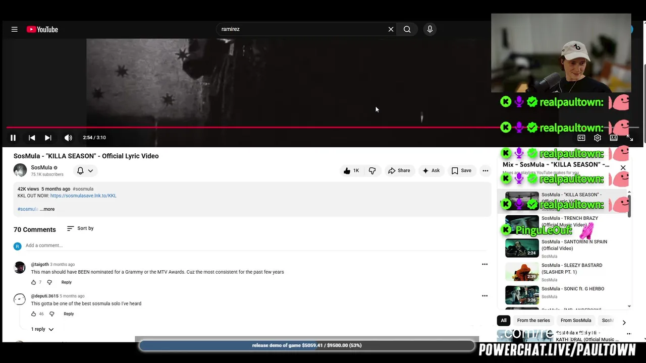Image resolution: width=646 pixels, height=363 pixels.
Task: Enter fullscreen on the video player
Action: click(630, 138)
